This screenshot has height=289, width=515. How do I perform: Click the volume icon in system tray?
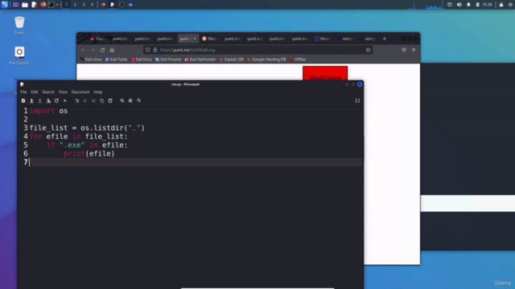(x=459, y=5)
